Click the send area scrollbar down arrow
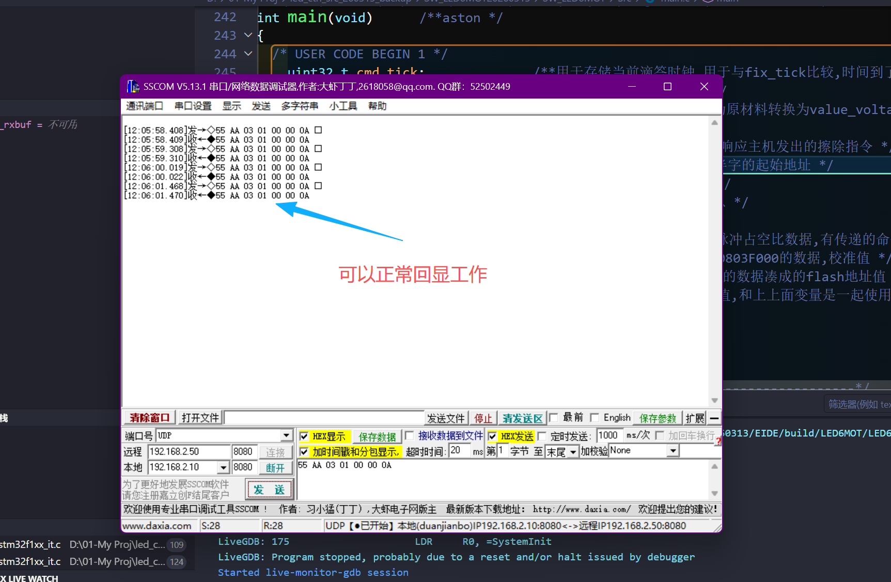Screen dimensions: 891x582 (x=714, y=493)
